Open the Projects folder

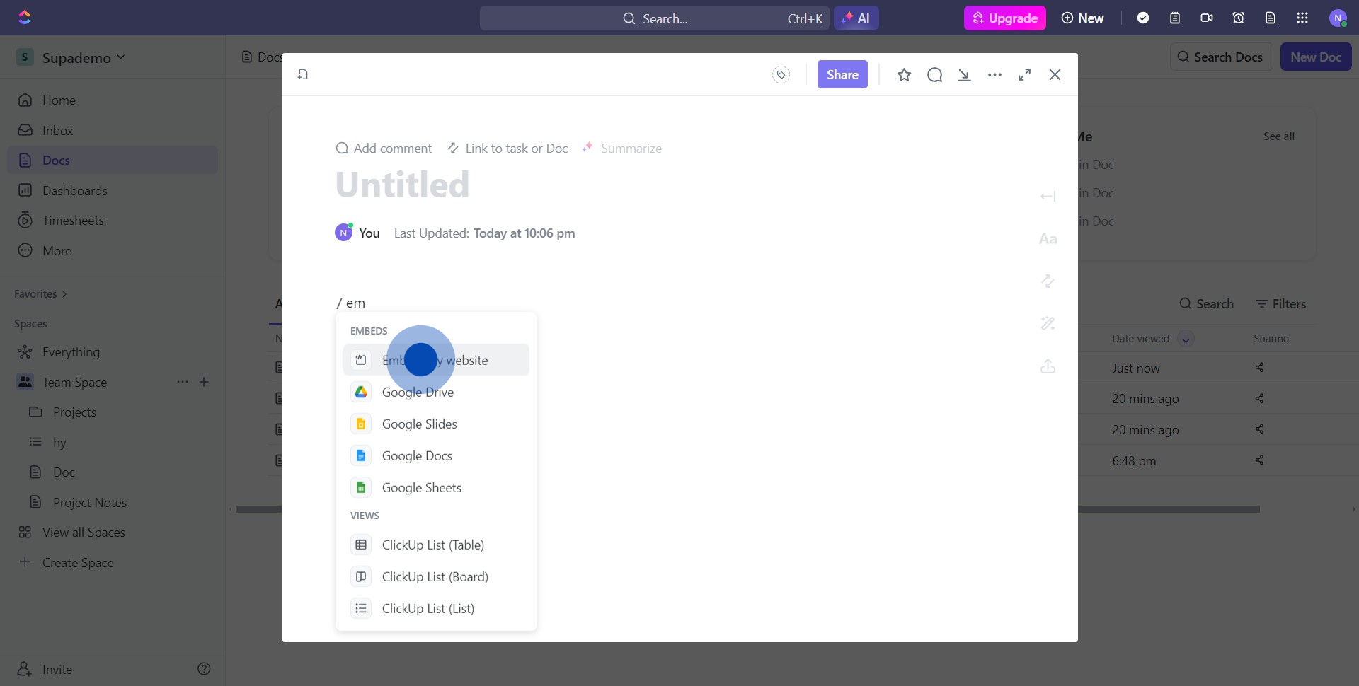pyautogui.click(x=74, y=412)
